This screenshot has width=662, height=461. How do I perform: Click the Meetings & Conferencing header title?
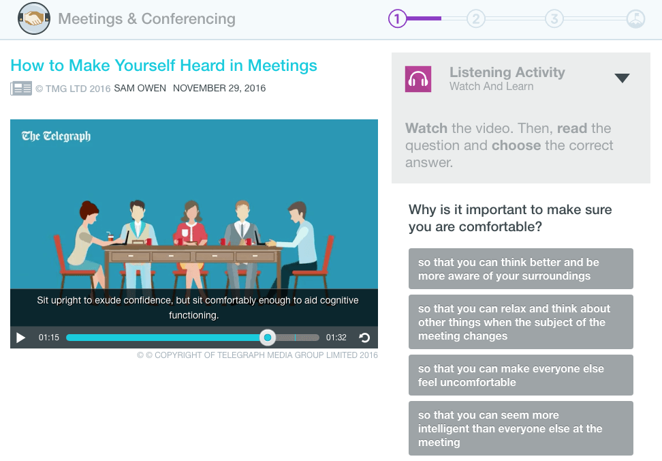pyautogui.click(x=146, y=19)
